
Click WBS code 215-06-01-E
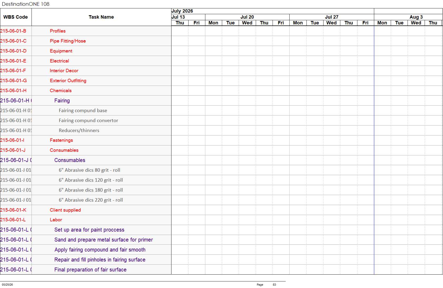(x=13, y=61)
